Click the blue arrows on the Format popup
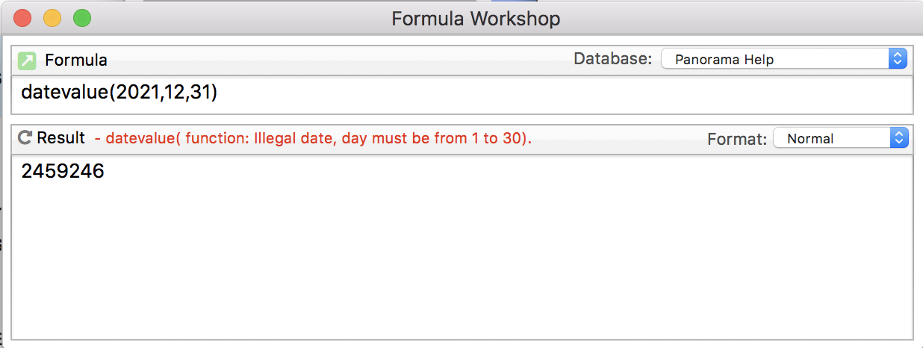Screen dimensions: 923x348 [x=898, y=138]
